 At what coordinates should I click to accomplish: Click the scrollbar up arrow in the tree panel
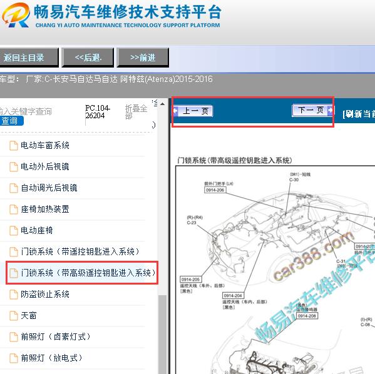[163, 104]
